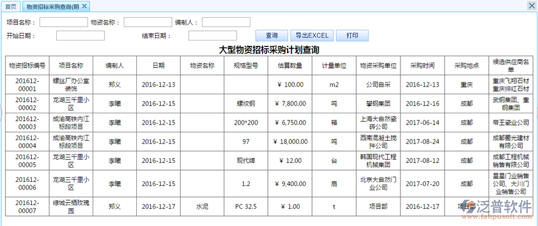Focus the 编制人 input field
538x226 pixels.
pos(226,22)
